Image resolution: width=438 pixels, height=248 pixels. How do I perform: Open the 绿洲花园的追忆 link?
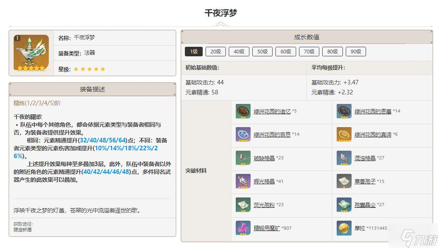[272, 111]
